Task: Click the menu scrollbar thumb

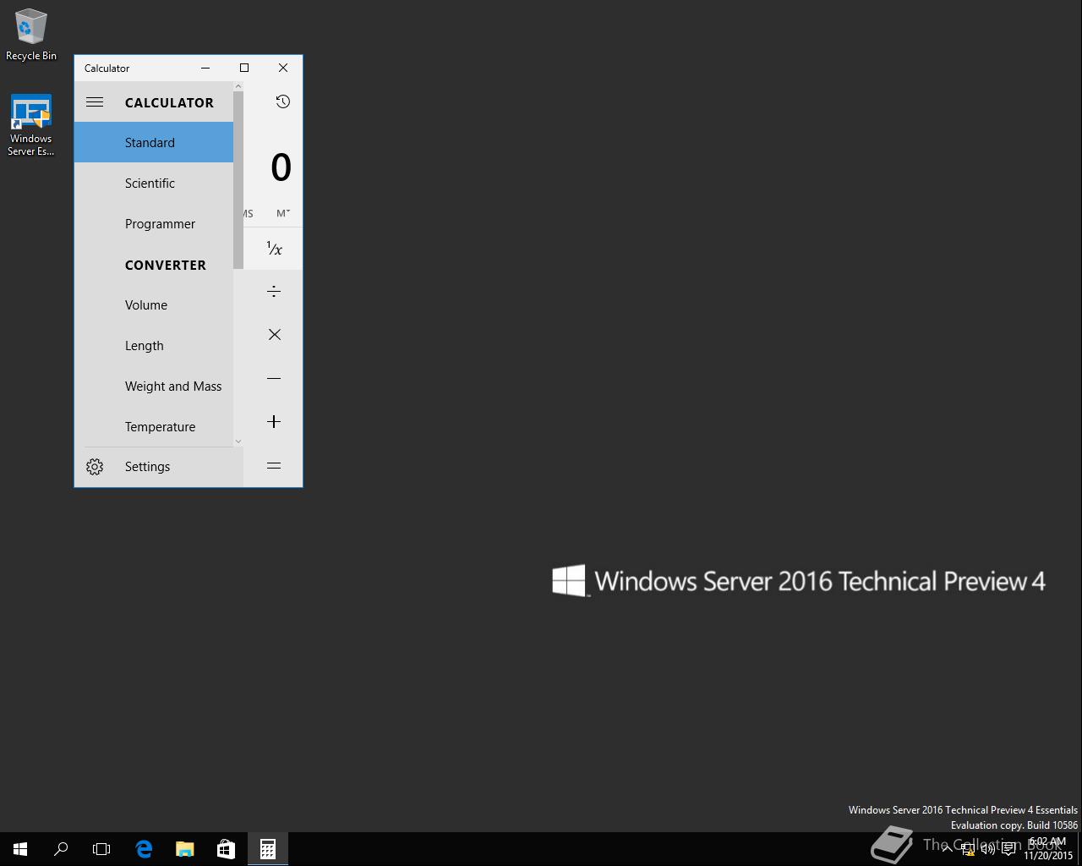Action: 238,180
